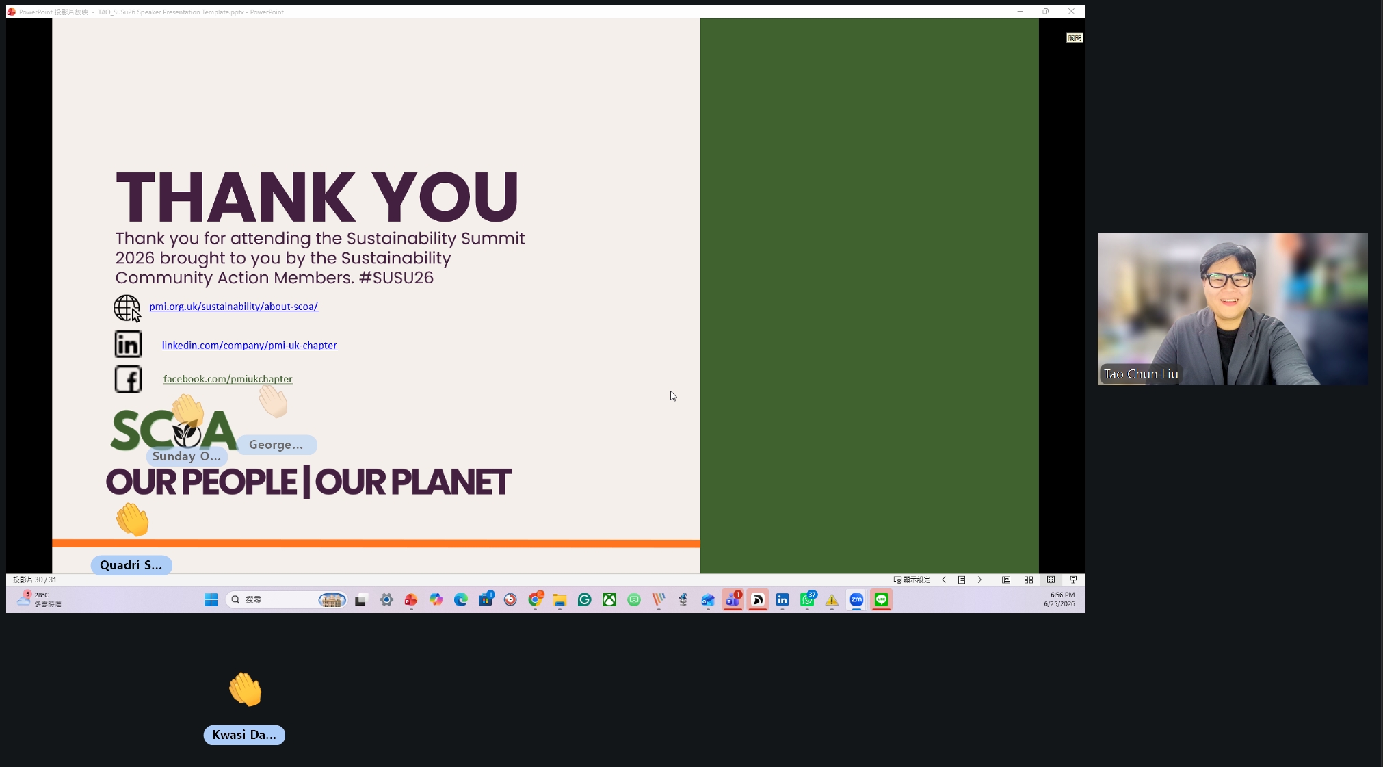
Task: Click the small button at top-right of slideshow
Action: pyautogui.click(x=1075, y=38)
